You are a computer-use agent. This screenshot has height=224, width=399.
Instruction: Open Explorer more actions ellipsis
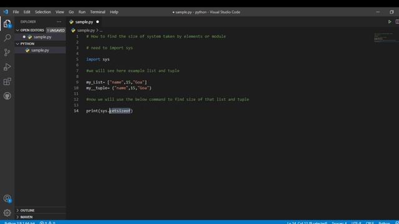(59, 22)
